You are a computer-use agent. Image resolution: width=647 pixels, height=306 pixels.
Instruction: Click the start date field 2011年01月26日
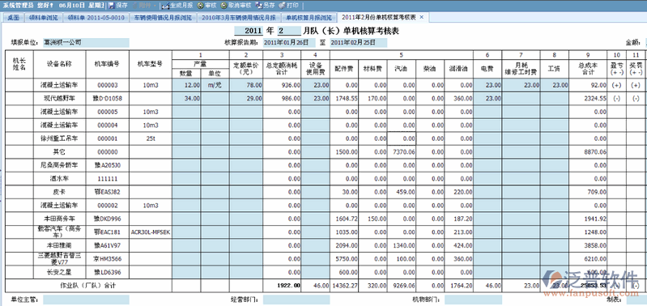[x=289, y=42]
